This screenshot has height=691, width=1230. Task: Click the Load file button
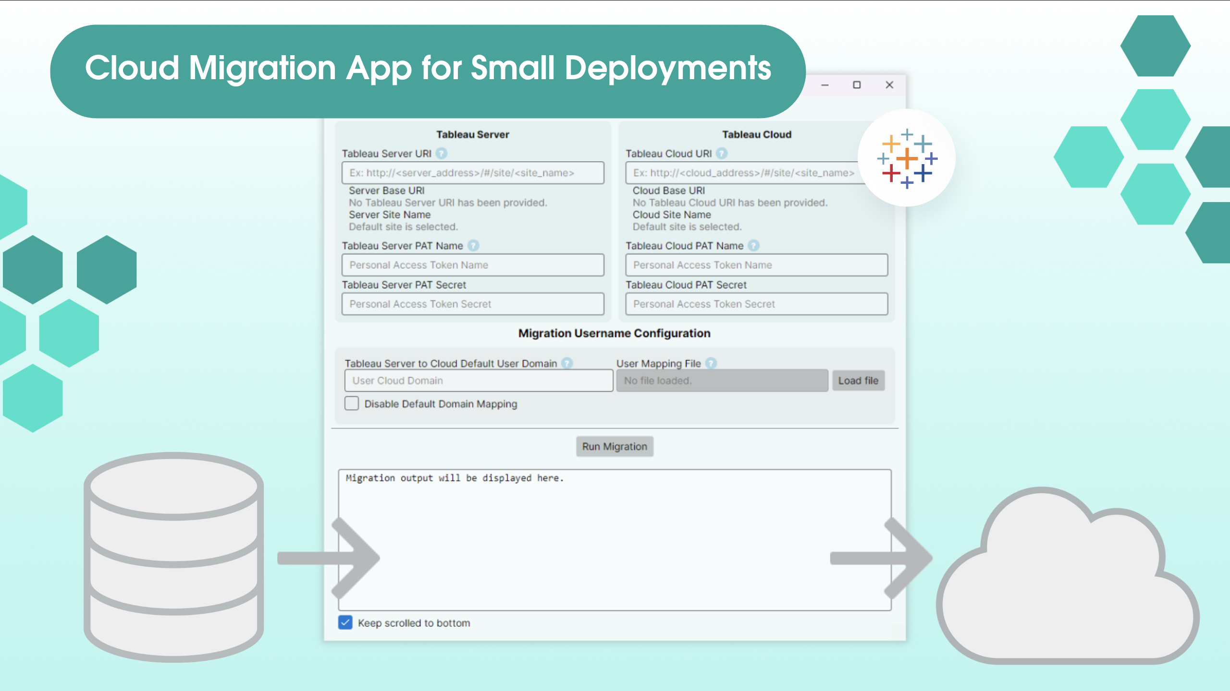click(858, 381)
